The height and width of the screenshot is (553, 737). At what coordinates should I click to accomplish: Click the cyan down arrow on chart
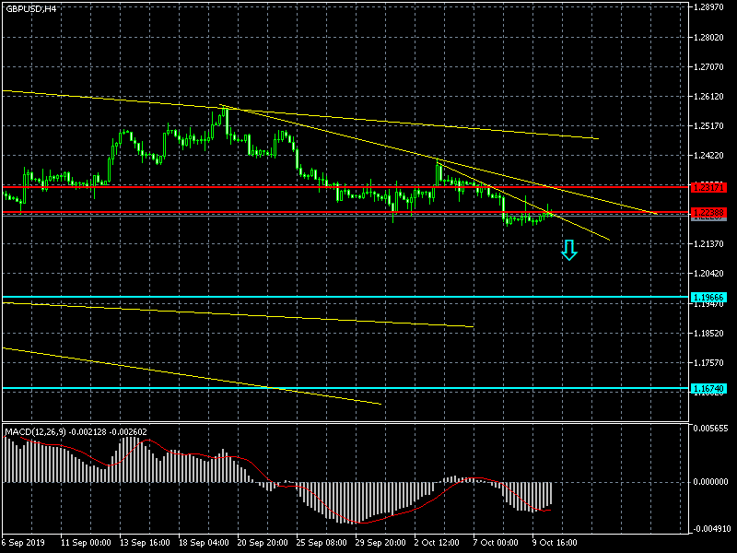tap(569, 250)
